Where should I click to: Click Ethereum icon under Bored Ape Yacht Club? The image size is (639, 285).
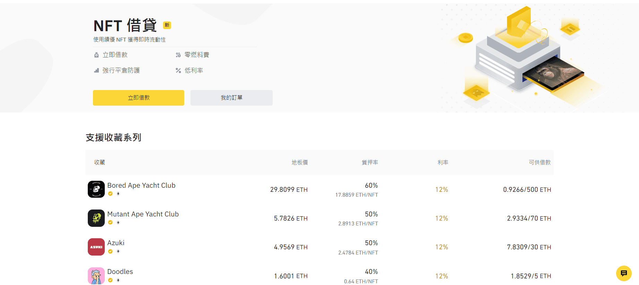(118, 194)
